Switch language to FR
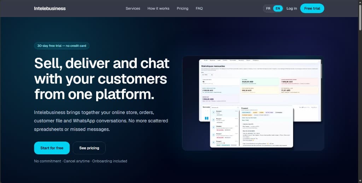The width and height of the screenshot is (362, 183). pyautogui.click(x=268, y=8)
